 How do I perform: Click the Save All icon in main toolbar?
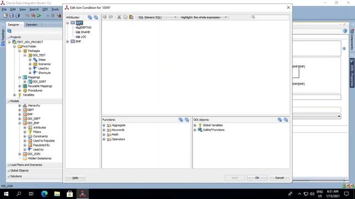point(17,15)
